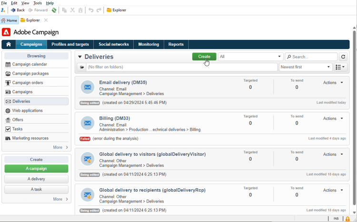The width and height of the screenshot is (357, 222).
Task: Click the home icon in navigation bar
Action: [x=9, y=44]
